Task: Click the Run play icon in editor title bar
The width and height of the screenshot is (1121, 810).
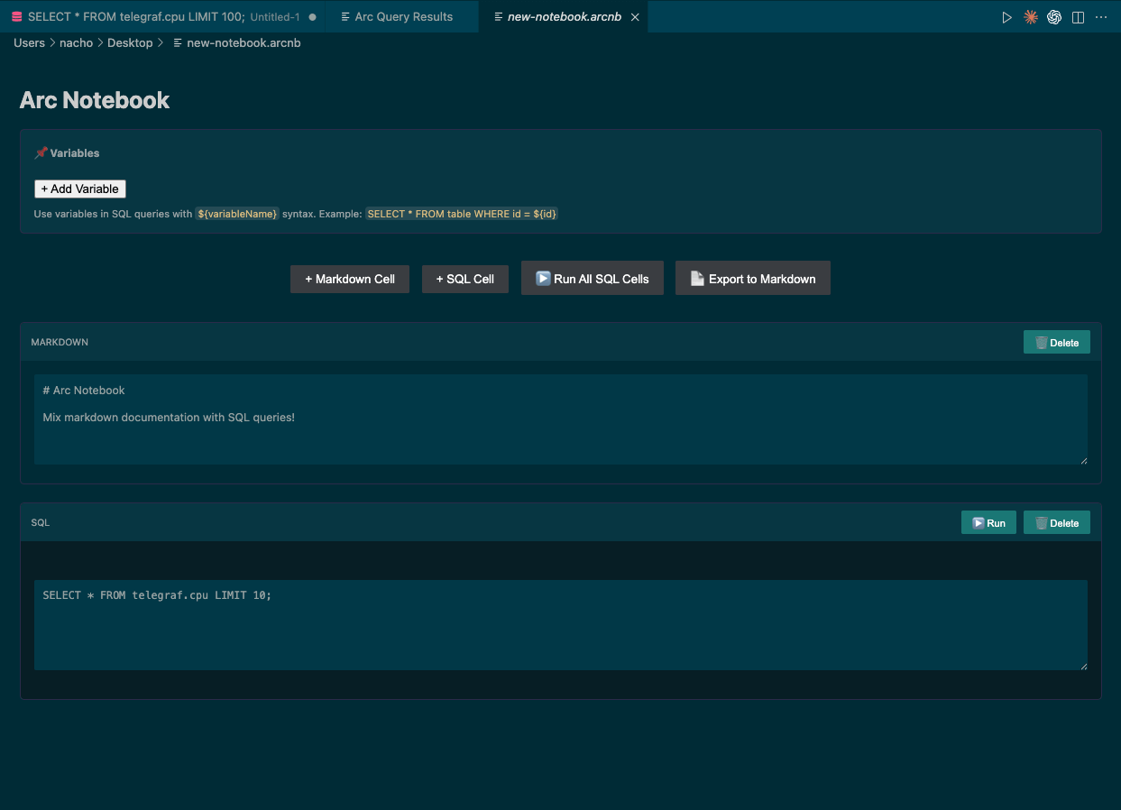Action: (x=1007, y=17)
